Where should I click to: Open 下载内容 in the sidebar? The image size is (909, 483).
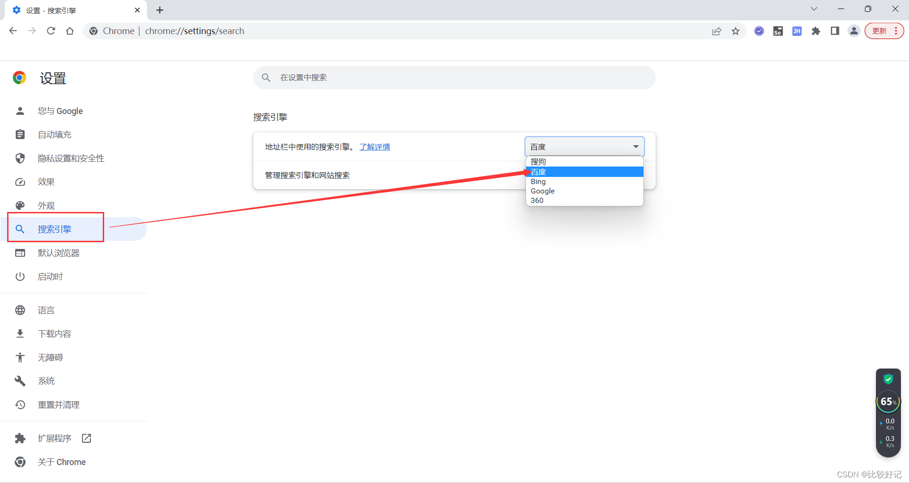(54, 334)
